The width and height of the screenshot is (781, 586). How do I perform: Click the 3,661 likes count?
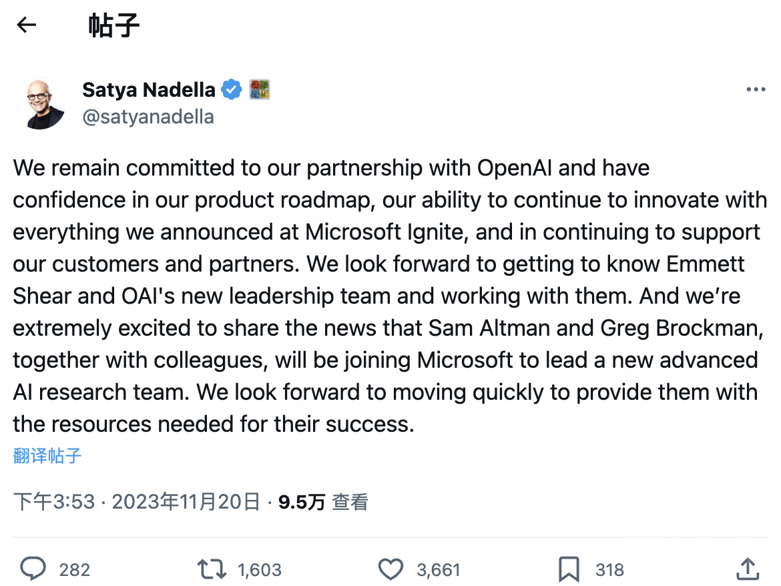click(x=439, y=569)
